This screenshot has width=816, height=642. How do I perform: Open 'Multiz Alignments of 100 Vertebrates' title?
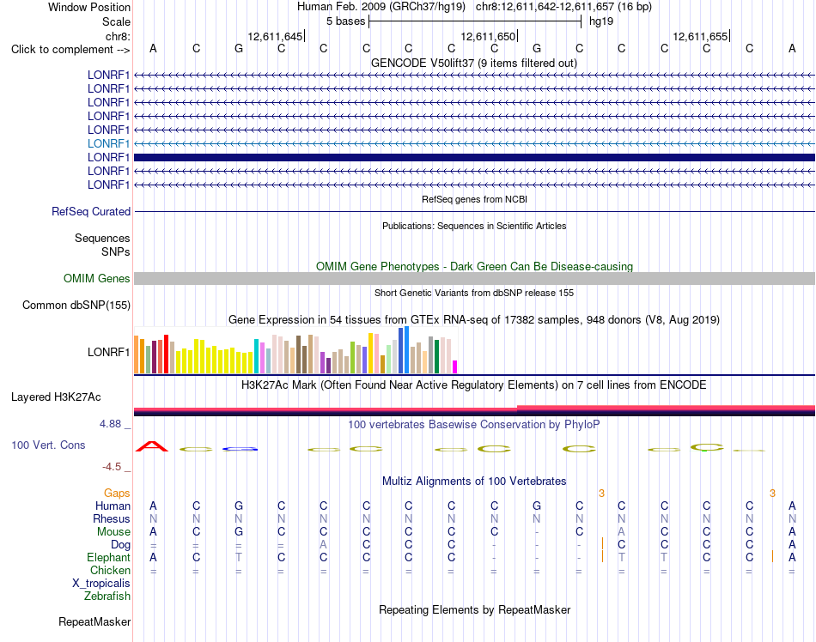(474, 481)
